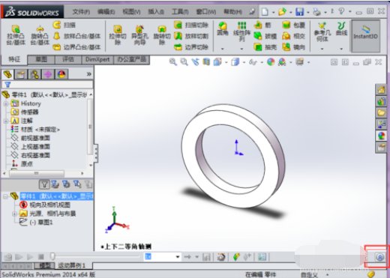390x278 pixels.
Task: Choose the 放样切割 lofted cut tool
Action: click(191, 36)
